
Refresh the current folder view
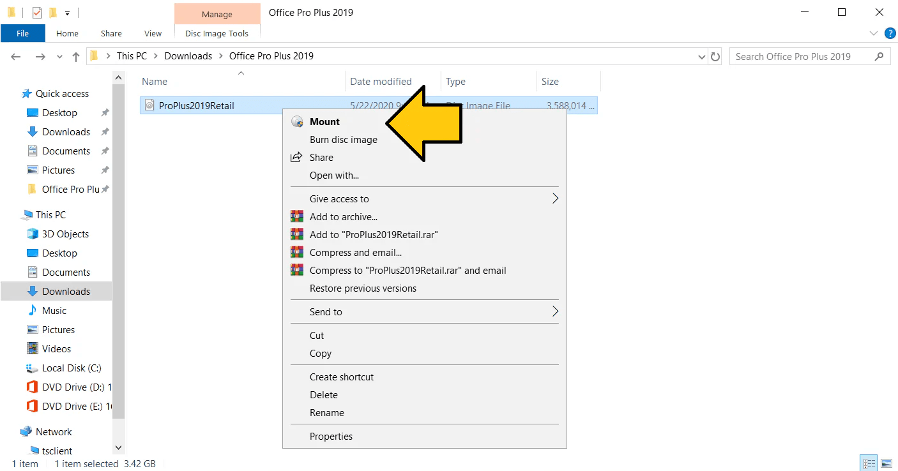716,56
